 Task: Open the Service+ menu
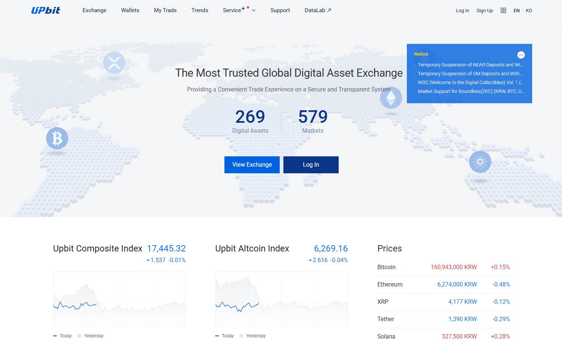point(234,10)
